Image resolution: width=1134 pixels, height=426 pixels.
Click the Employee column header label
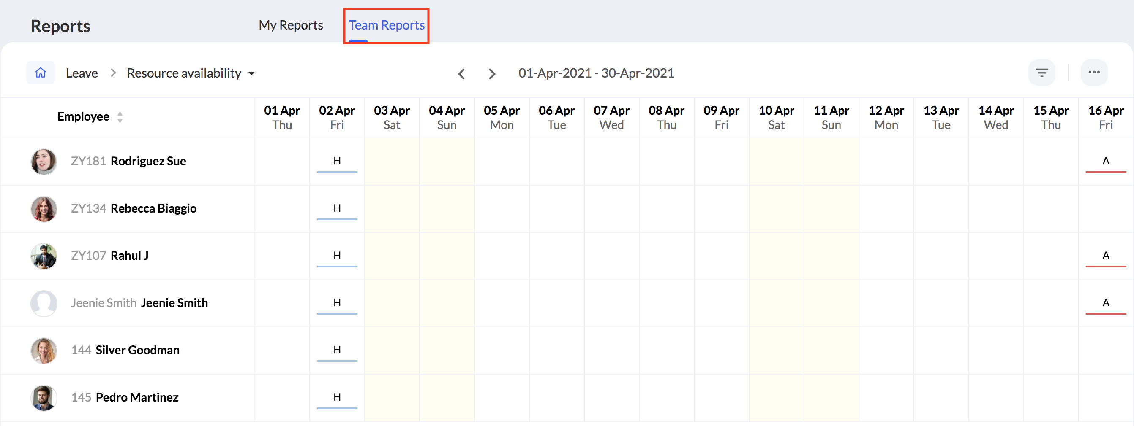[x=83, y=116]
